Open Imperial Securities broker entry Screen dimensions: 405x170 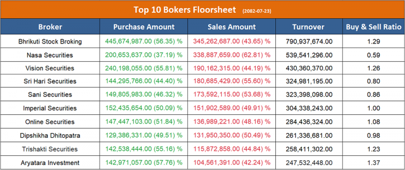(50, 108)
